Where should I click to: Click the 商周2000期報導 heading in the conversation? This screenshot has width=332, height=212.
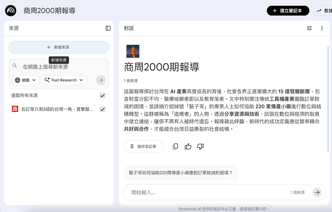tap(162, 67)
